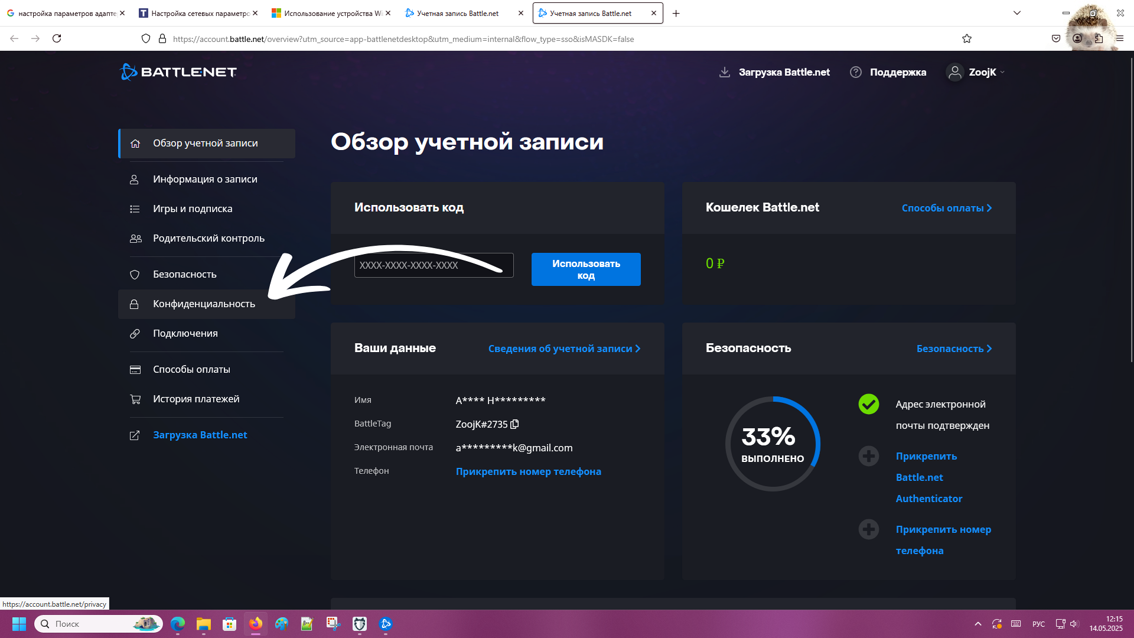Copy BattleTag ZoojK#2735 icon

click(x=514, y=424)
